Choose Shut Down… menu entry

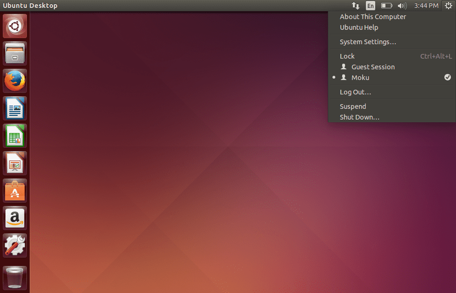pyautogui.click(x=392, y=117)
